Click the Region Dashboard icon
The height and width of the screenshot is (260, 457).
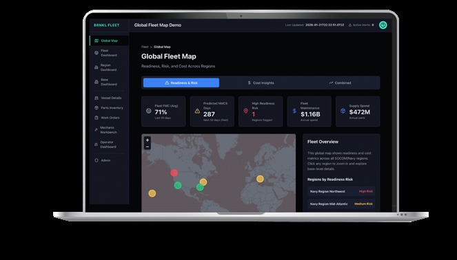coord(97,67)
